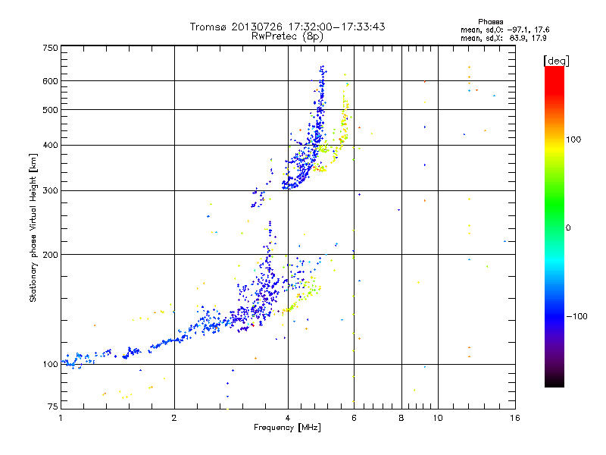The image size is (606, 455).
Task: Click the 'Frequency [MHz]' axis label
Action: click(287, 428)
